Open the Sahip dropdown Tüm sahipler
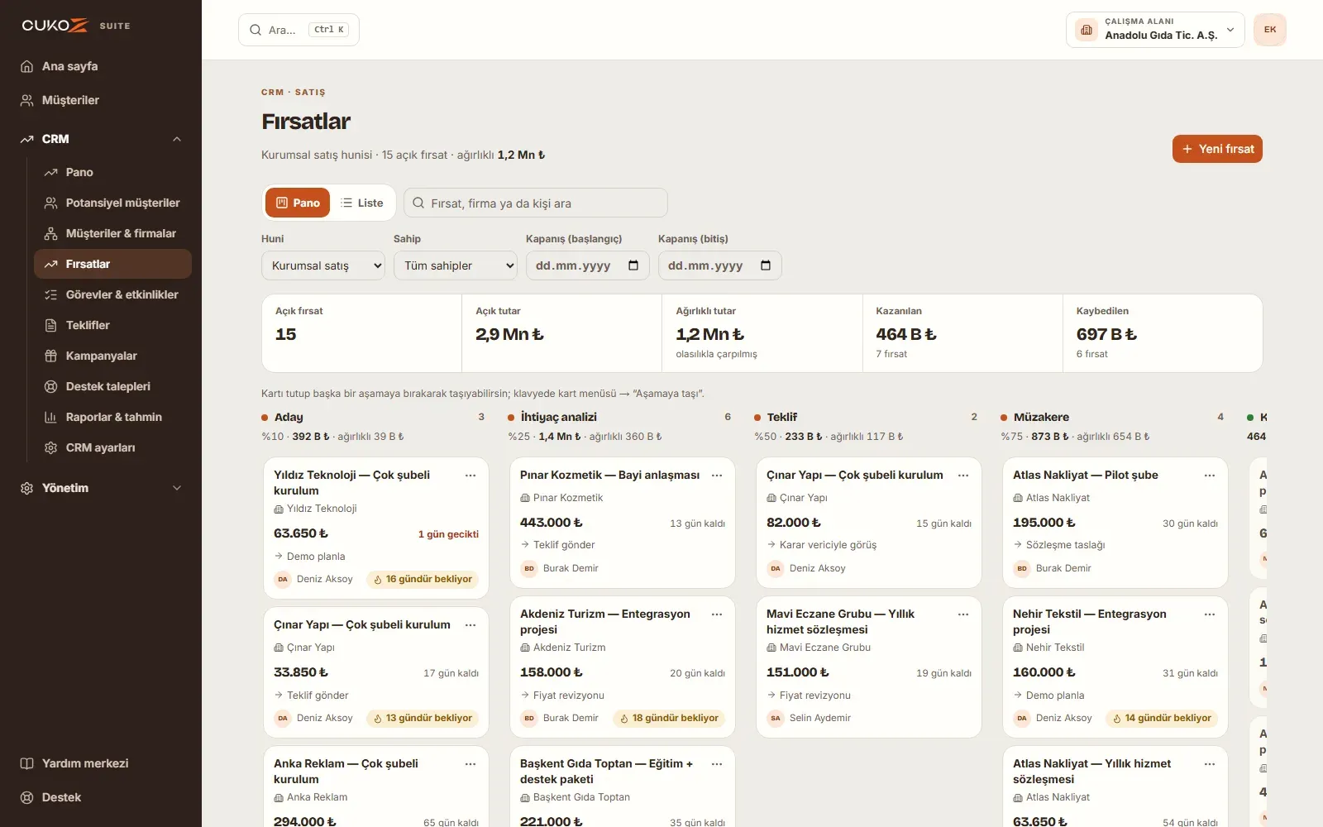 point(456,265)
